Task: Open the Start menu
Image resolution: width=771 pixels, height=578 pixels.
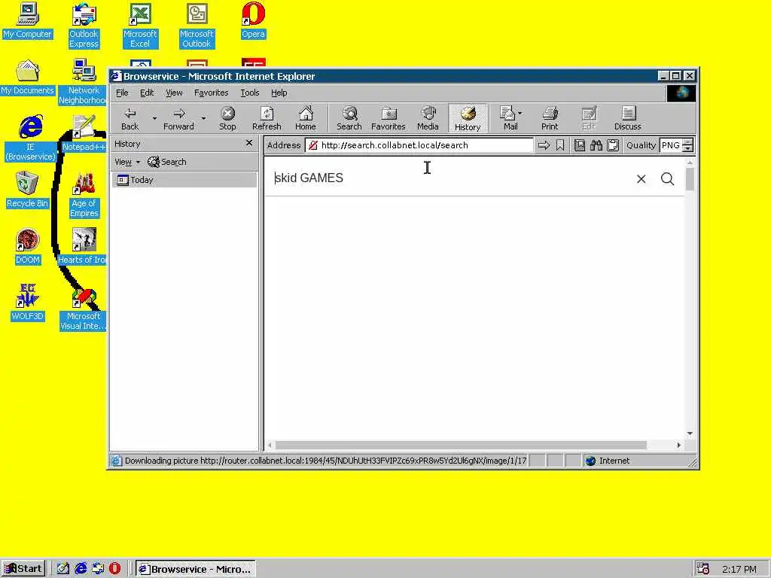Action: click(x=23, y=569)
